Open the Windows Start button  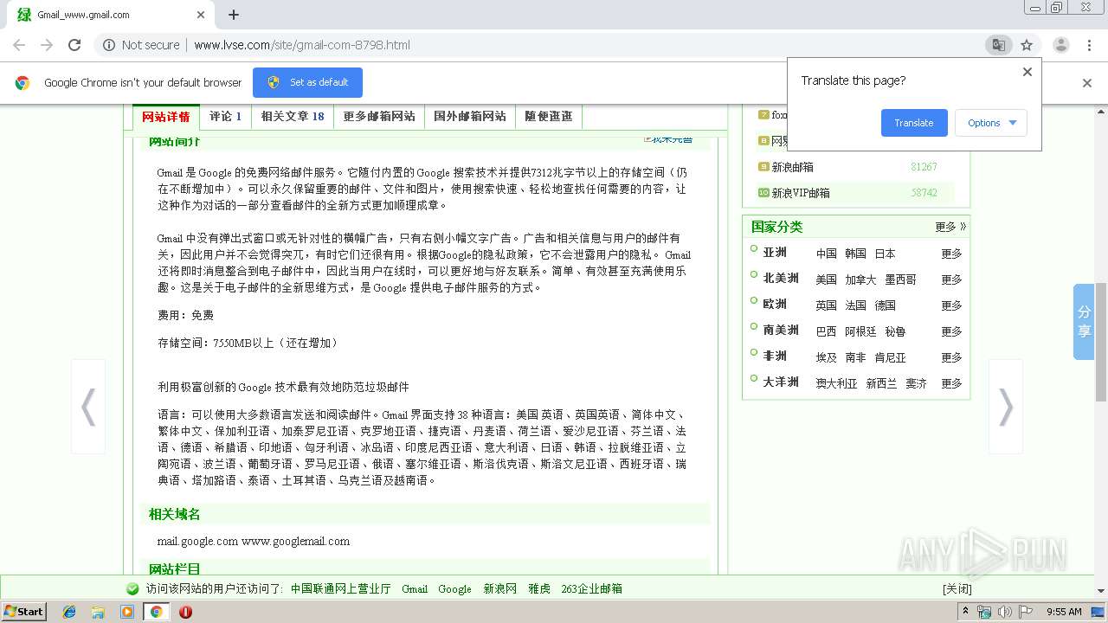[x=24, y=611]
